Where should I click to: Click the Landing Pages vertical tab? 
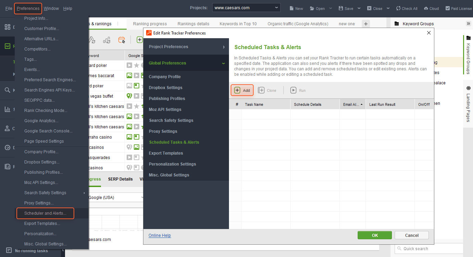(468, 104)
